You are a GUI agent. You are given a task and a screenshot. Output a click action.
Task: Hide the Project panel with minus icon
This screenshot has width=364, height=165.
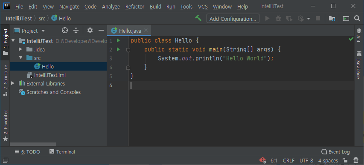101,30
